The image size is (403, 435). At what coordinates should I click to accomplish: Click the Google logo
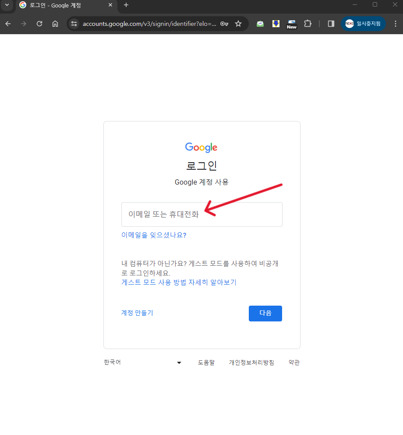(201, 148)
